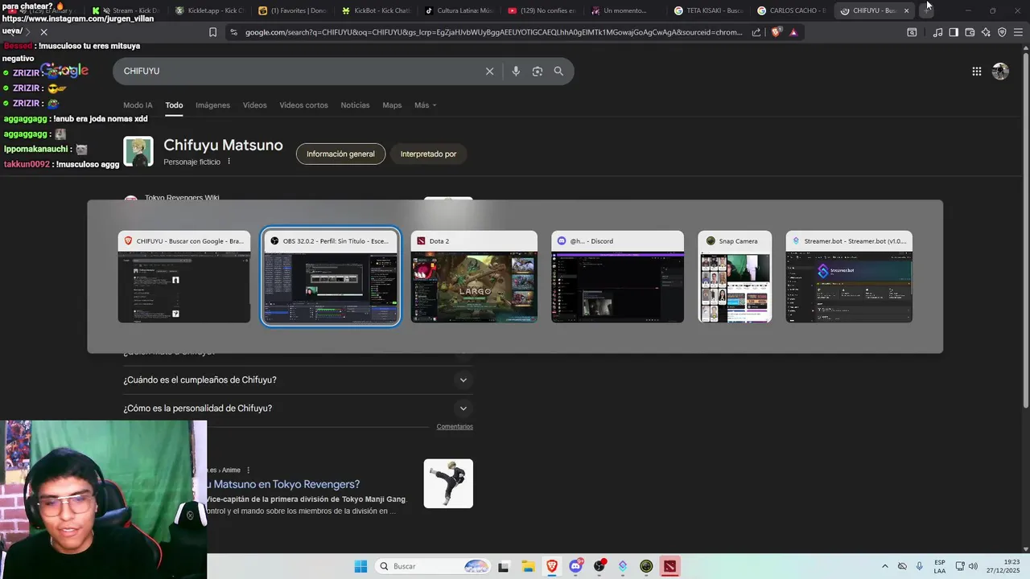This screenshot has height=579, width=1030.
Task: Open the Chifuyu kicking image thumbnail
Action: 448,483
